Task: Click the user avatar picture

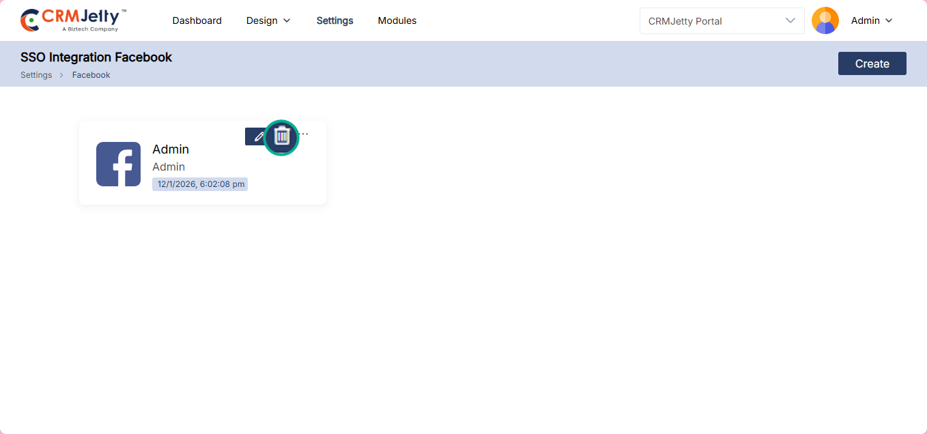Action: [825, 20]
